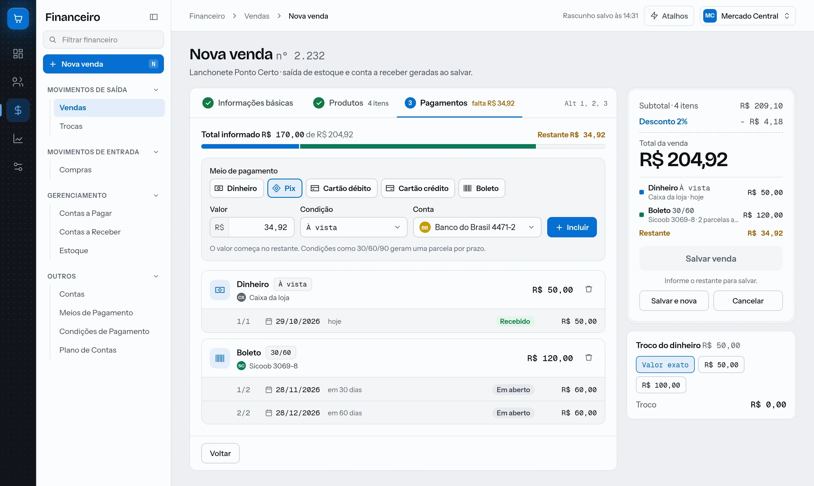814x486 pixels.
Task: Click the calendar icon next to 29/10/2026
Action: (269, 321)
